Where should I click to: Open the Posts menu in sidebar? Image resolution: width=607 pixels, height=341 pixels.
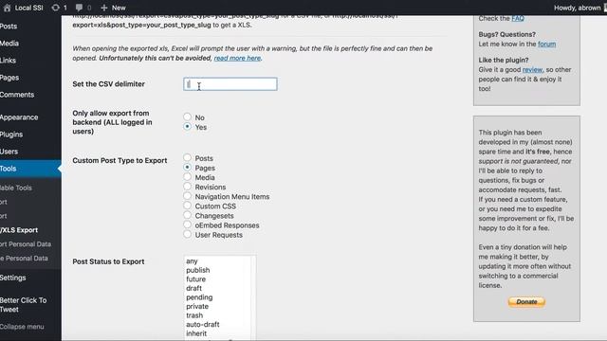pos(9,27)
